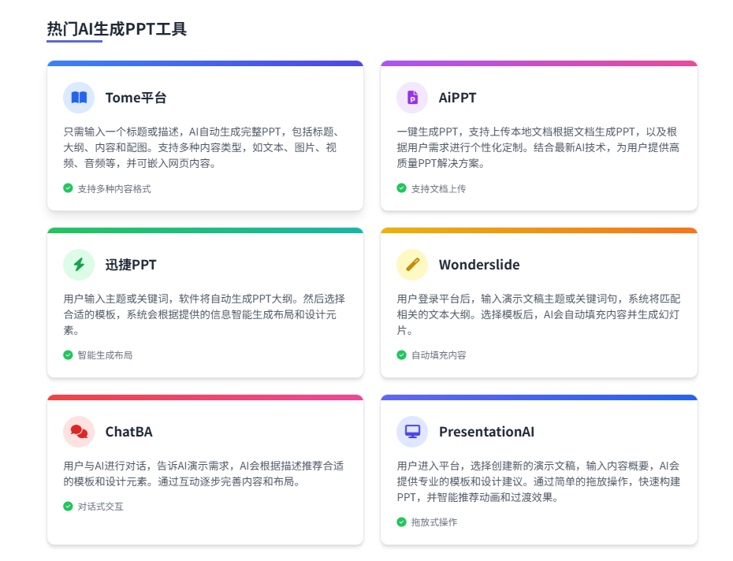The width and height of the screenshot is (733, 561).
Task: Click the Tome description starting 只需输入一个标题
Action: tap(201, 147)
